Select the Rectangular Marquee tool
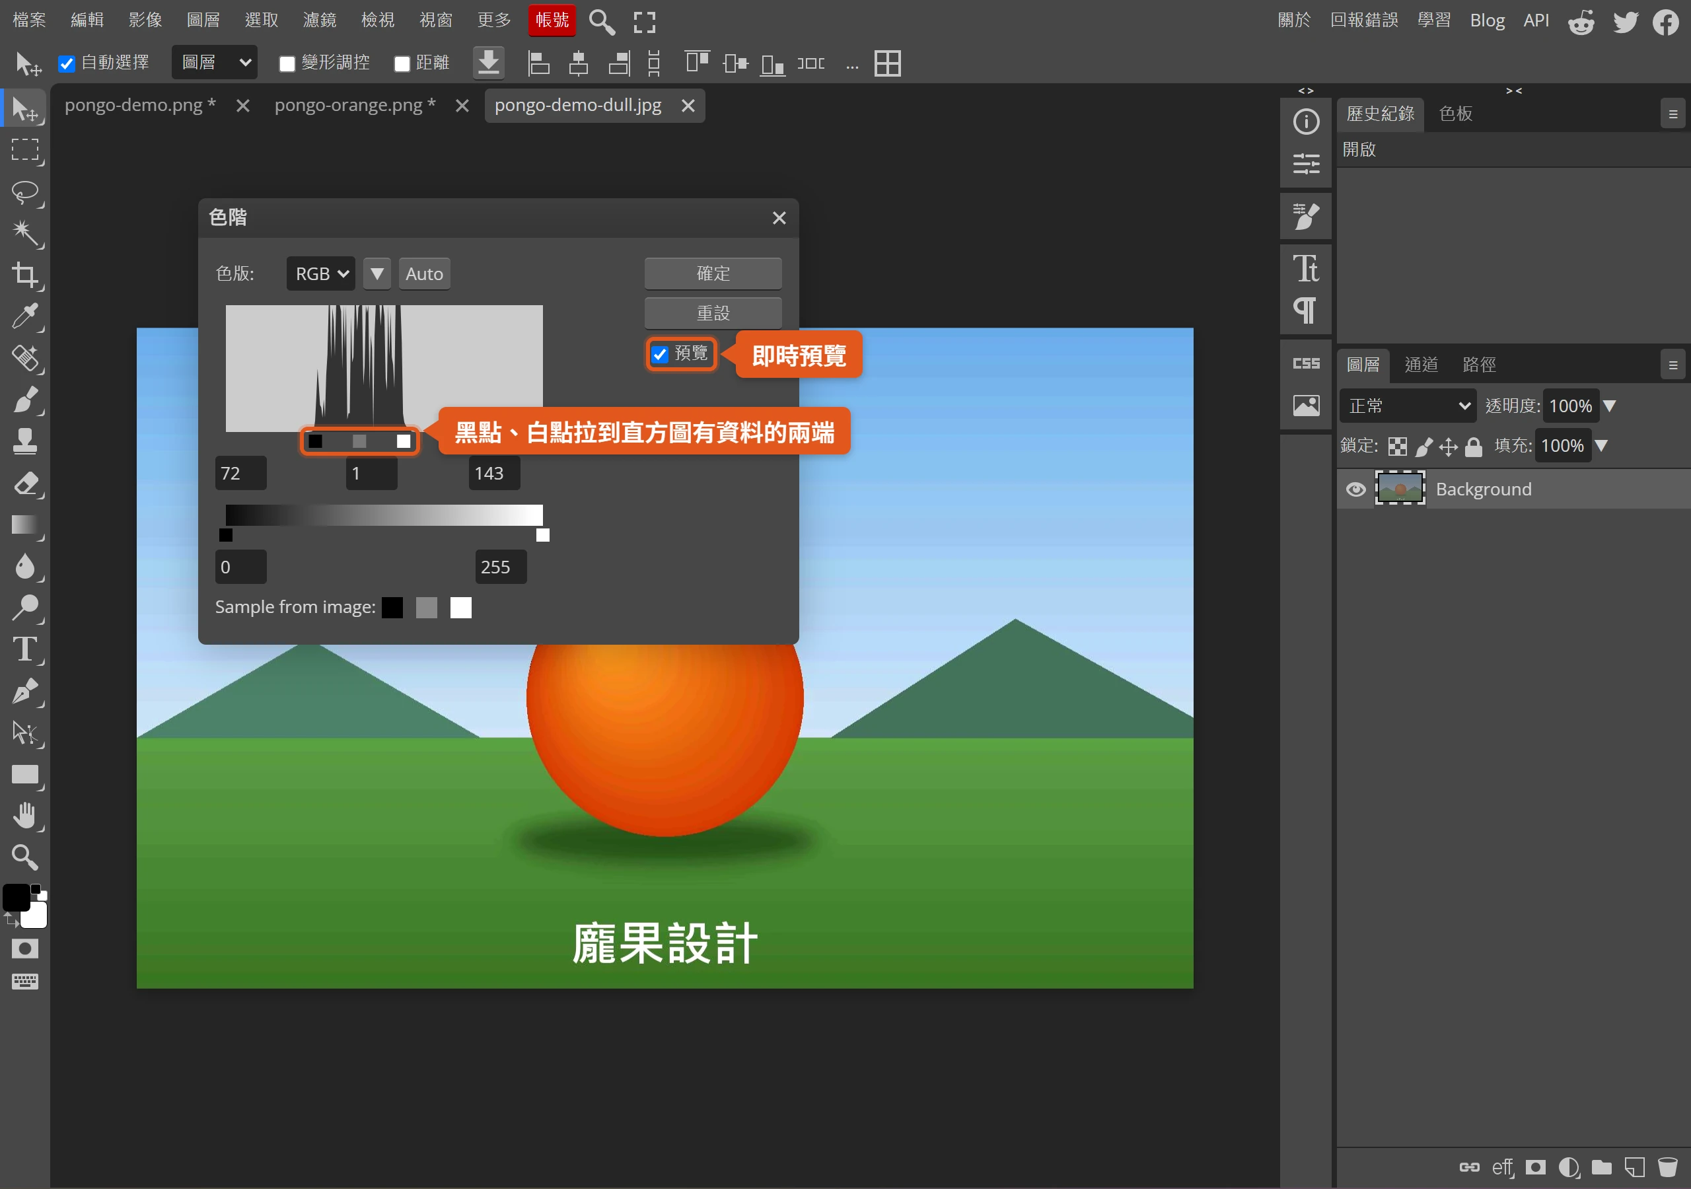Viewport: 1691px width, 1189px height. pyautogui.click(x=26, y=151)
